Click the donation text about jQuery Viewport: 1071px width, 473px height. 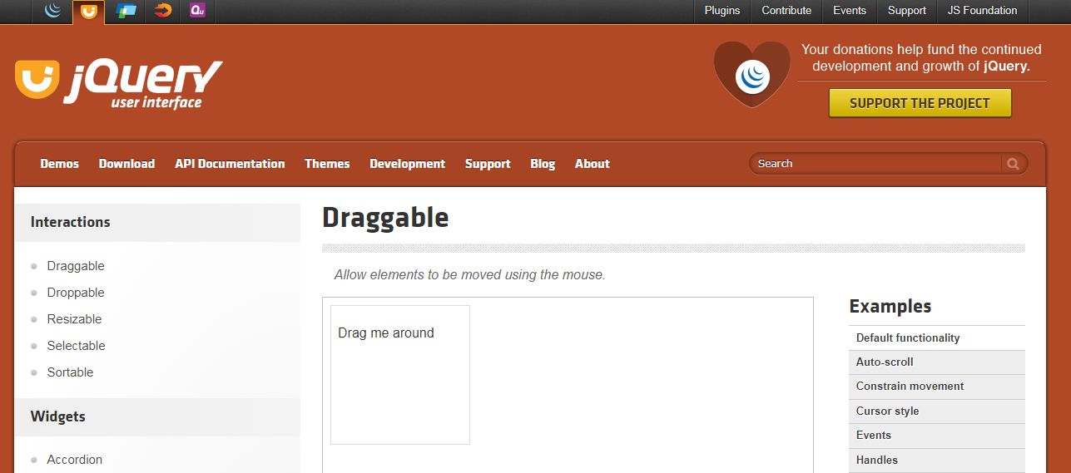pos(921,58)
